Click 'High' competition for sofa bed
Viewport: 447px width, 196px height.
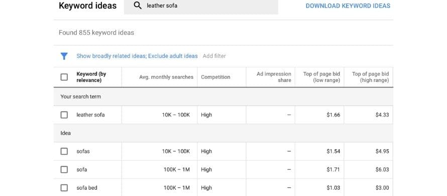[x=206, y=188]
